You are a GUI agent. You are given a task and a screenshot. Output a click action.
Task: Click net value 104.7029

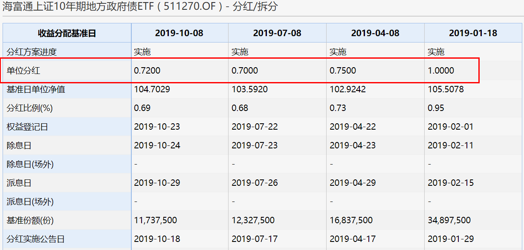coord(152,89)
